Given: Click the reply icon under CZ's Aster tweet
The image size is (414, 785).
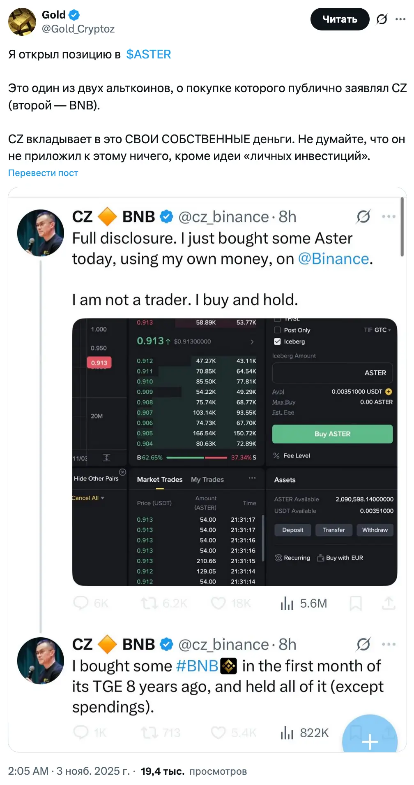Looking at the screenshot, I should 81,603.
